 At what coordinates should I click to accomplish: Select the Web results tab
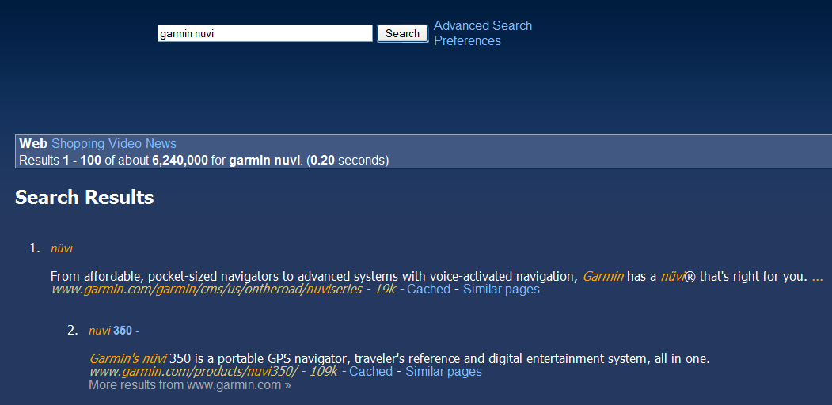(x=33, y=143)
